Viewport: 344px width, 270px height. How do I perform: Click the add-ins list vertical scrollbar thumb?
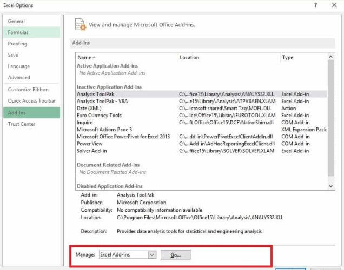pyautogui.click(x=331, y=118)
